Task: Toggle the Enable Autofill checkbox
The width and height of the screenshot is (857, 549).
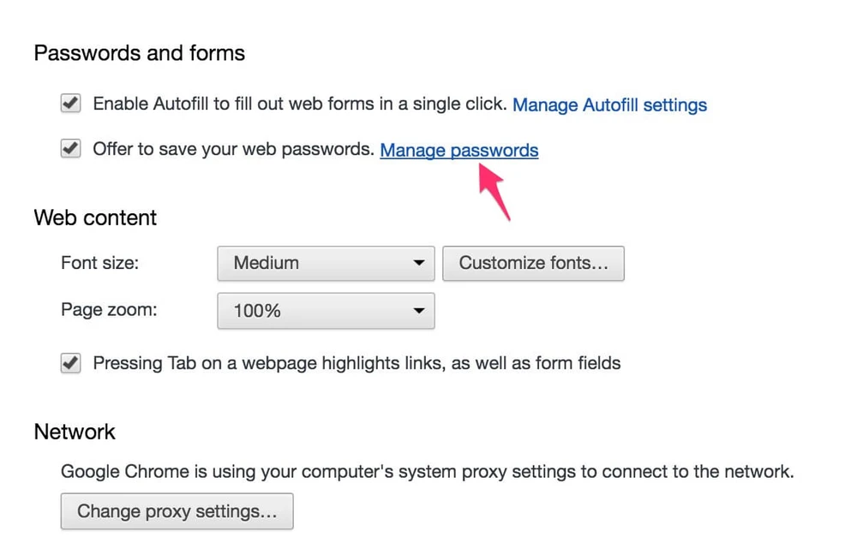Action: [x=70, y=104]
